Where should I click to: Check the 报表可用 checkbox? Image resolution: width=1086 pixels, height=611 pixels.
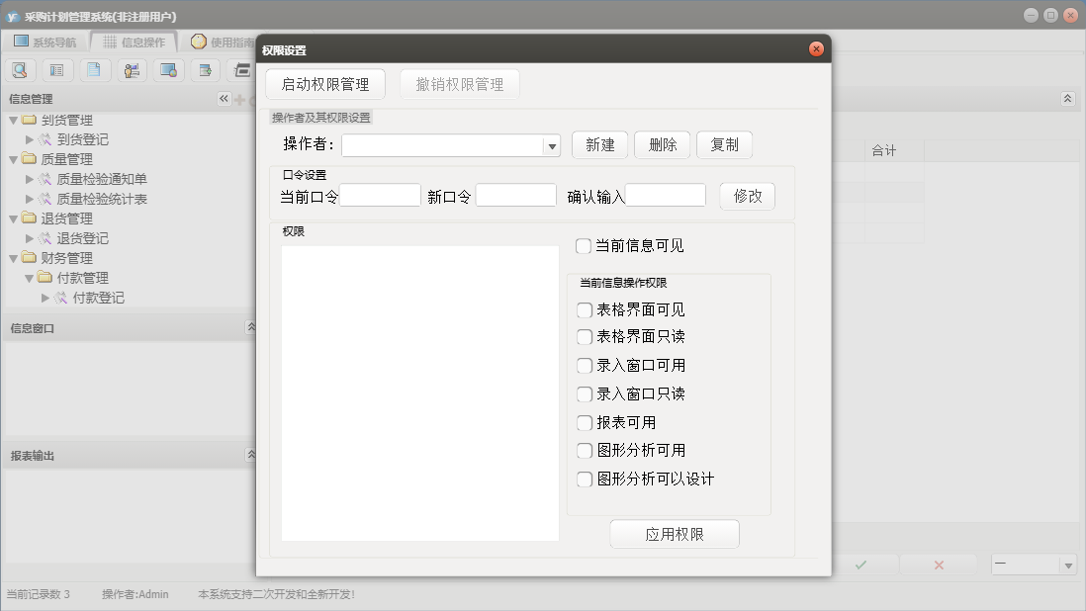coord(585,423)
